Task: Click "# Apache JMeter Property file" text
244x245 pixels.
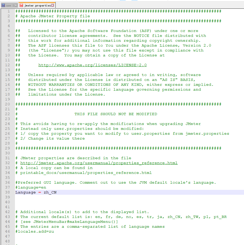Action: 53,16
